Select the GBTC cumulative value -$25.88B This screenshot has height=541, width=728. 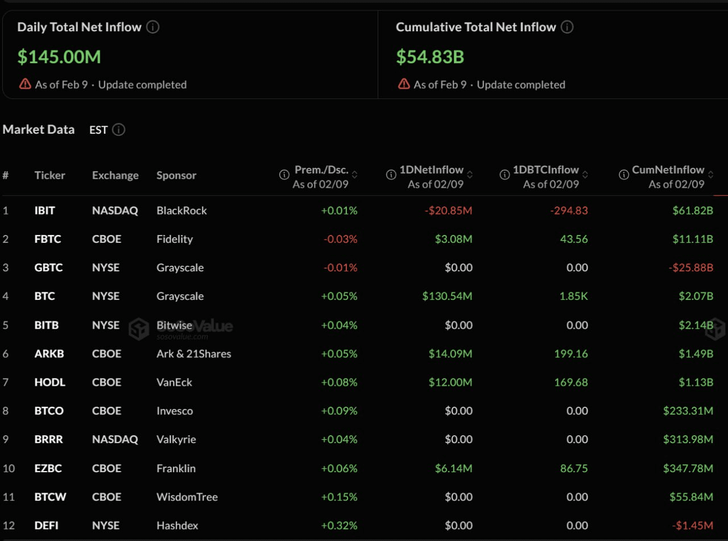tap(690, 267)
